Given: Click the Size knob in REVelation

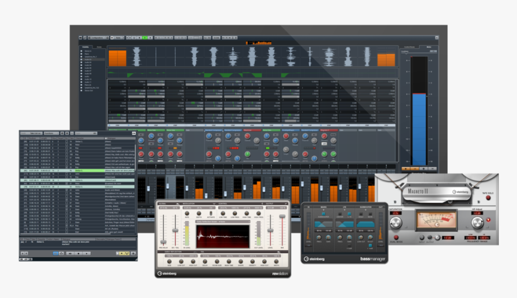Looking at the screenshot, I should (169, 261).
